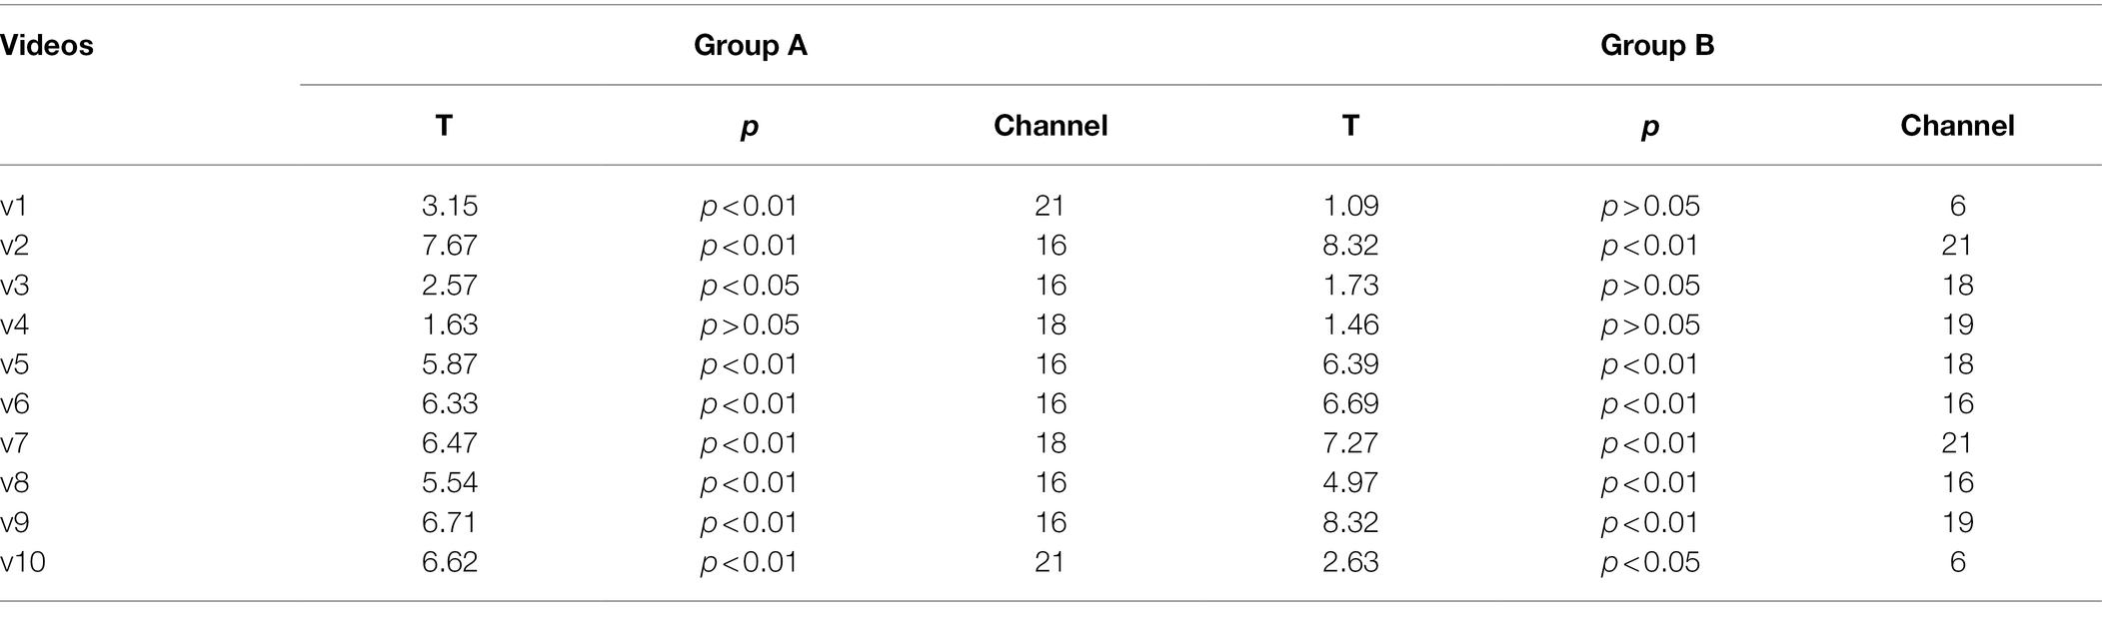
Task: Click Group B channel 6 in v1 row
Action: click(x=1957, y=207)
